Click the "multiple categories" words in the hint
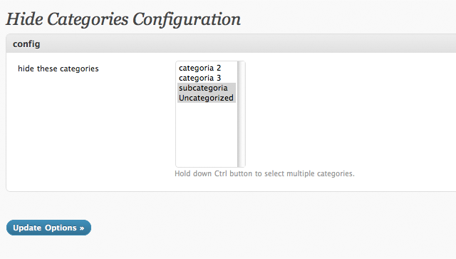The width and height of the screenshot is (456, 259). click(x=321, y=173)
